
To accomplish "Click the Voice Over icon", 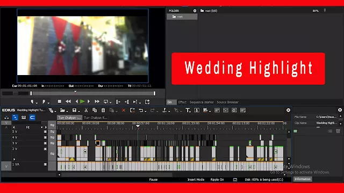I will coord(197,110).
